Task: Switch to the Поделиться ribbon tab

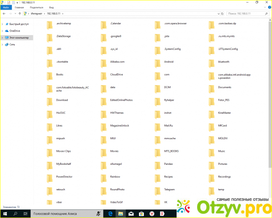Action: click(x=36, y=8)
